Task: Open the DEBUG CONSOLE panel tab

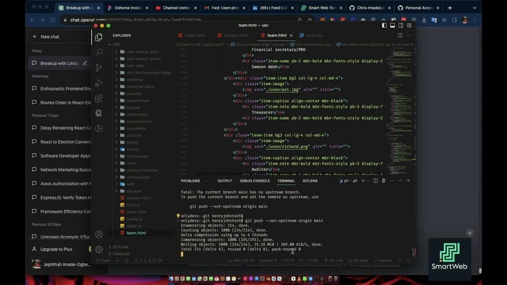Action: coord(255,181)
